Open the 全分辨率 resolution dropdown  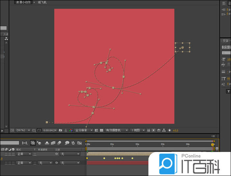point(84,130)
